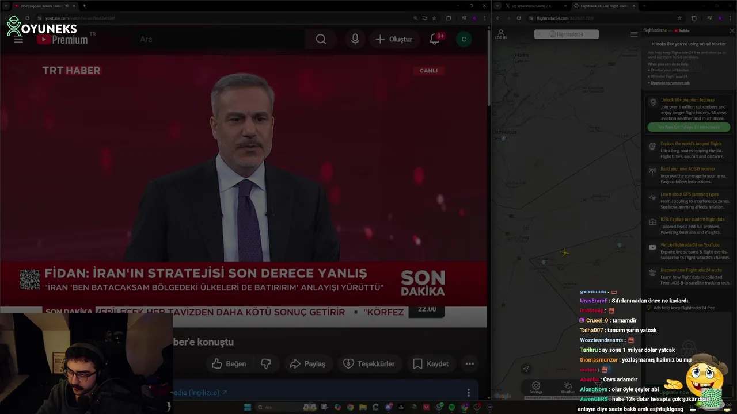Image resolution: width=737 pixels, height=414 pixels.
Task: Open the 'Oluştur' create button
Action: (x=394, y=39)
